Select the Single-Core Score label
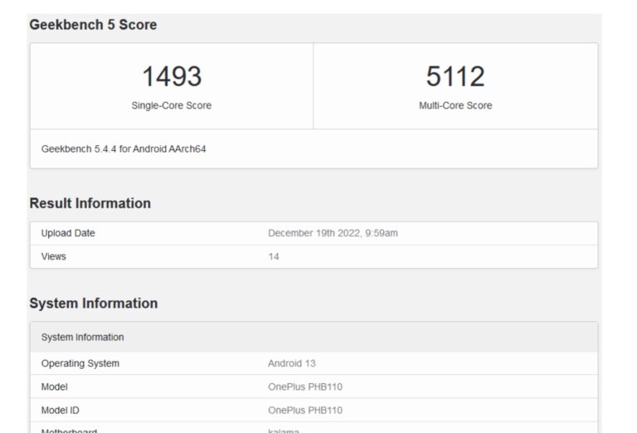Screen dimensions: 637x433 [x=172, y=105]
